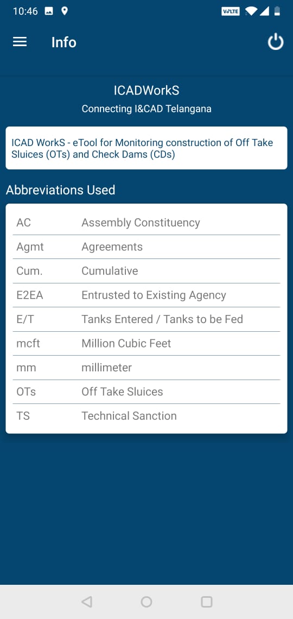Tap the Android back navigation button
The height and width of the screenshot is (619, 293).
(87, 602)
